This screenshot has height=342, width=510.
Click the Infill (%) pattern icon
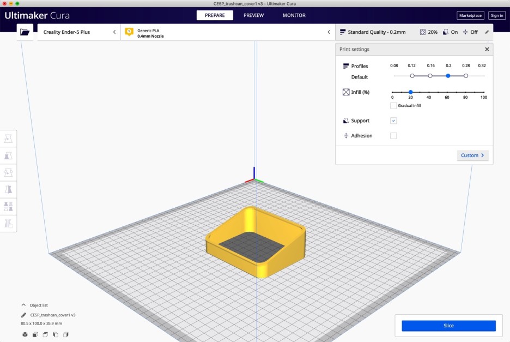(346, 92)
